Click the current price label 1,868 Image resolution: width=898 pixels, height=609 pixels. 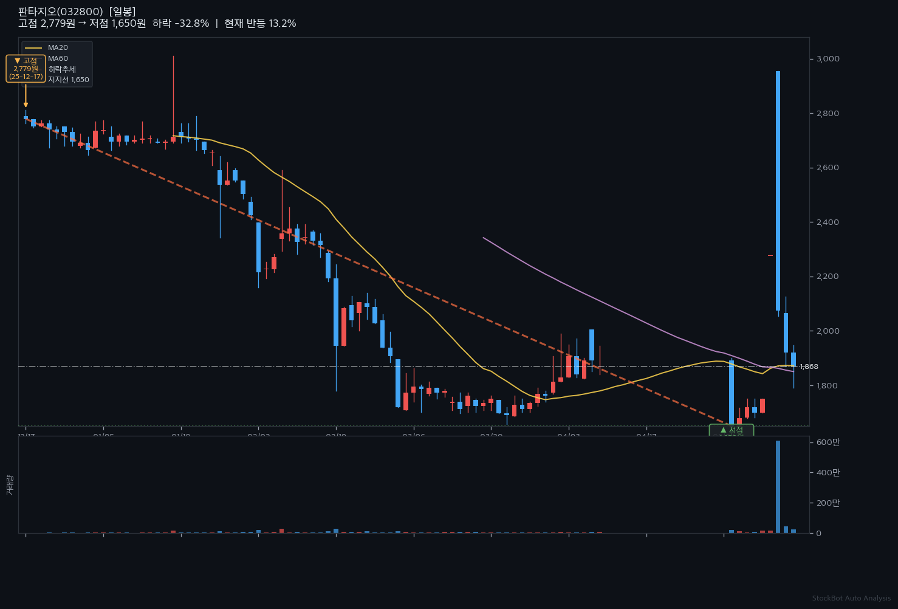(x=809, y=366)
